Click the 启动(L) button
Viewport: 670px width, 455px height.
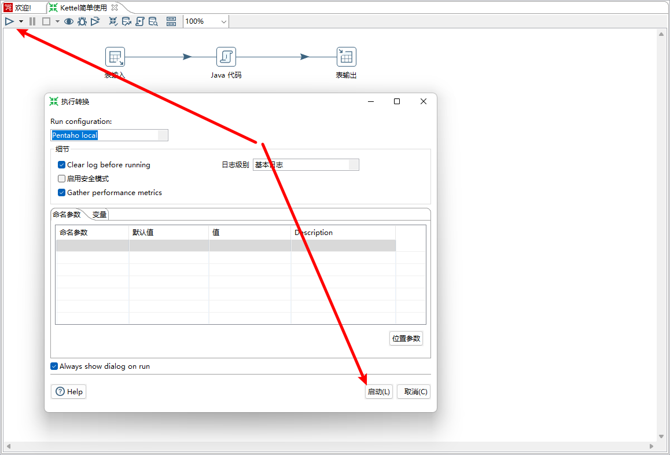click(x=379, y=392)
